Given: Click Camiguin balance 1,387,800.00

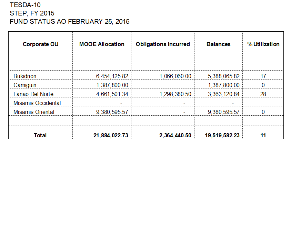Looking at the screenshot, I should point(224,85).
